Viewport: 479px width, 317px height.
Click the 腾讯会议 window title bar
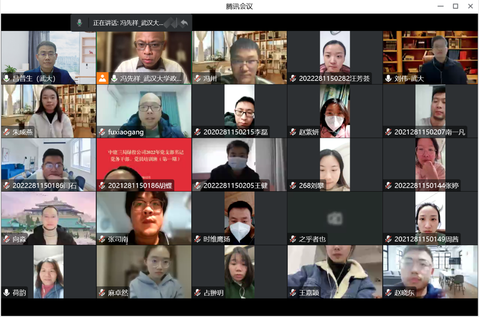[239, 6]
